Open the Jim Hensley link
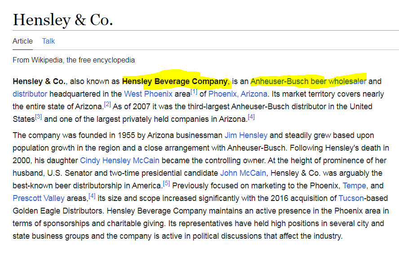399x254 pixels. 246,135
